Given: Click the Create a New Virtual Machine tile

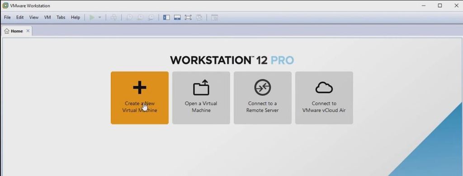Looking at the screenshot, I should point(140,98).
